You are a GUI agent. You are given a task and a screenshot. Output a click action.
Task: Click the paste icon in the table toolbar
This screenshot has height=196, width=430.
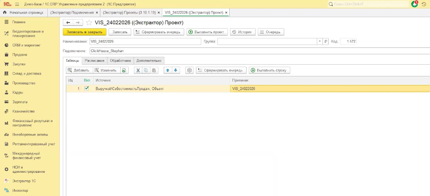(154, 70)
